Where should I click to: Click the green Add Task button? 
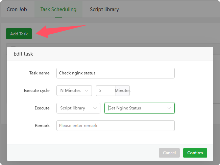pyautogui.click(x=19, y=34)
